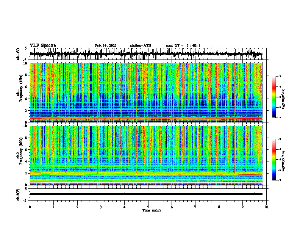300x232 pixels.
Task: Click the "-4" label on ch.2 color scale
Action: [x=280, y=149]
